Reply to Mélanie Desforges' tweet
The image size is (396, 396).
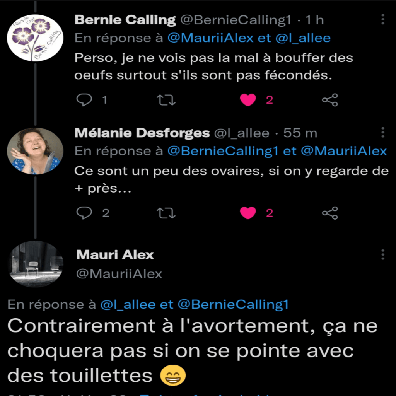(84, 213)
